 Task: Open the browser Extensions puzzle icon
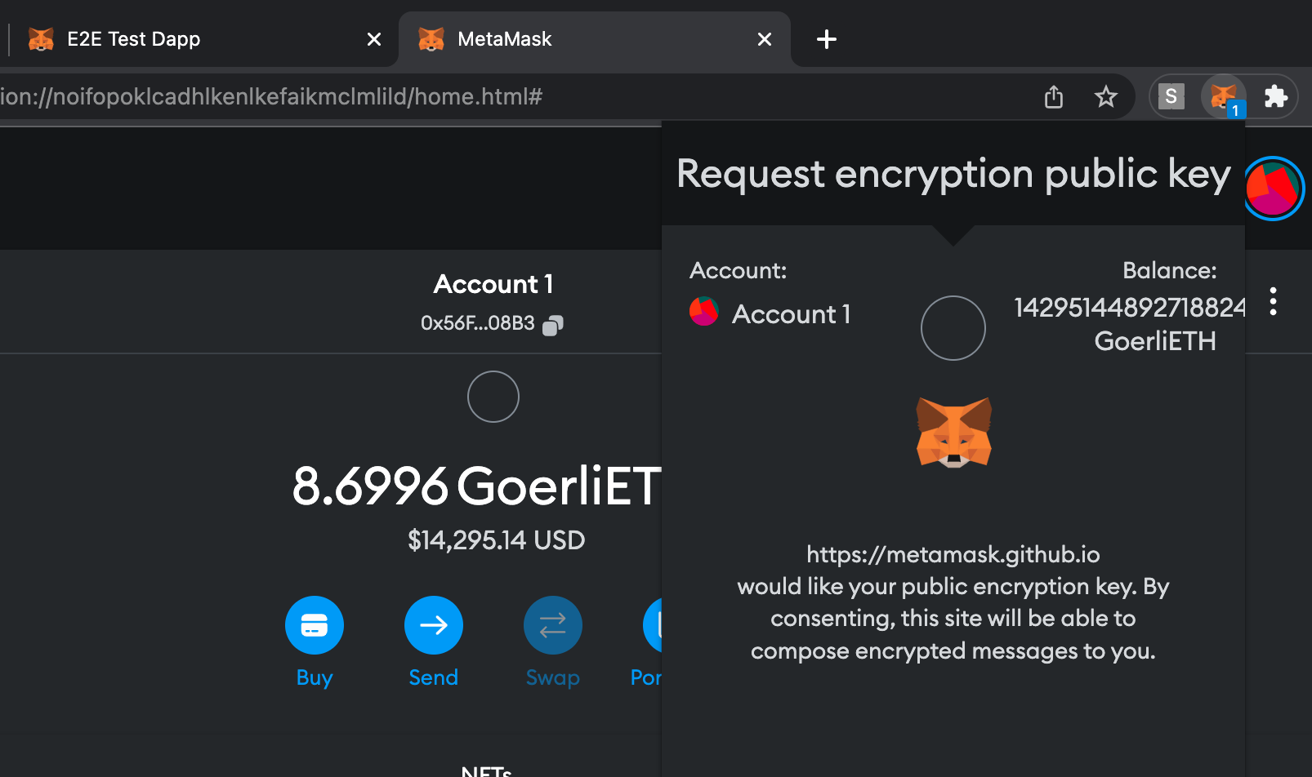pyautogui.click(x=1276, y=96)
